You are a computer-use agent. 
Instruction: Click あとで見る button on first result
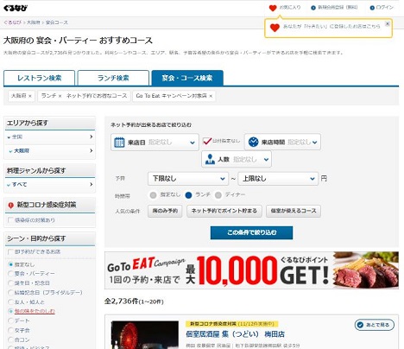pos(375,325)
